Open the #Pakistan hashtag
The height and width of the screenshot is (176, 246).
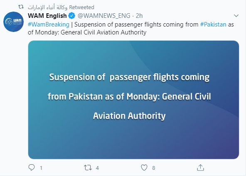[x=213, y=24]
